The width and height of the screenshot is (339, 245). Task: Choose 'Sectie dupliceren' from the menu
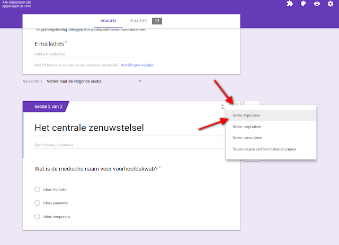click(271, 115)
